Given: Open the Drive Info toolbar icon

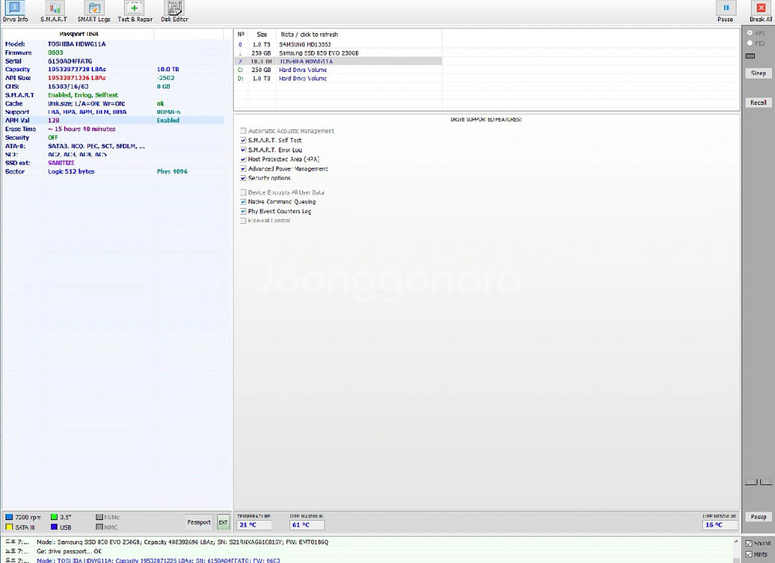Looking at the screenshot, I should click(x=15, y=11).
